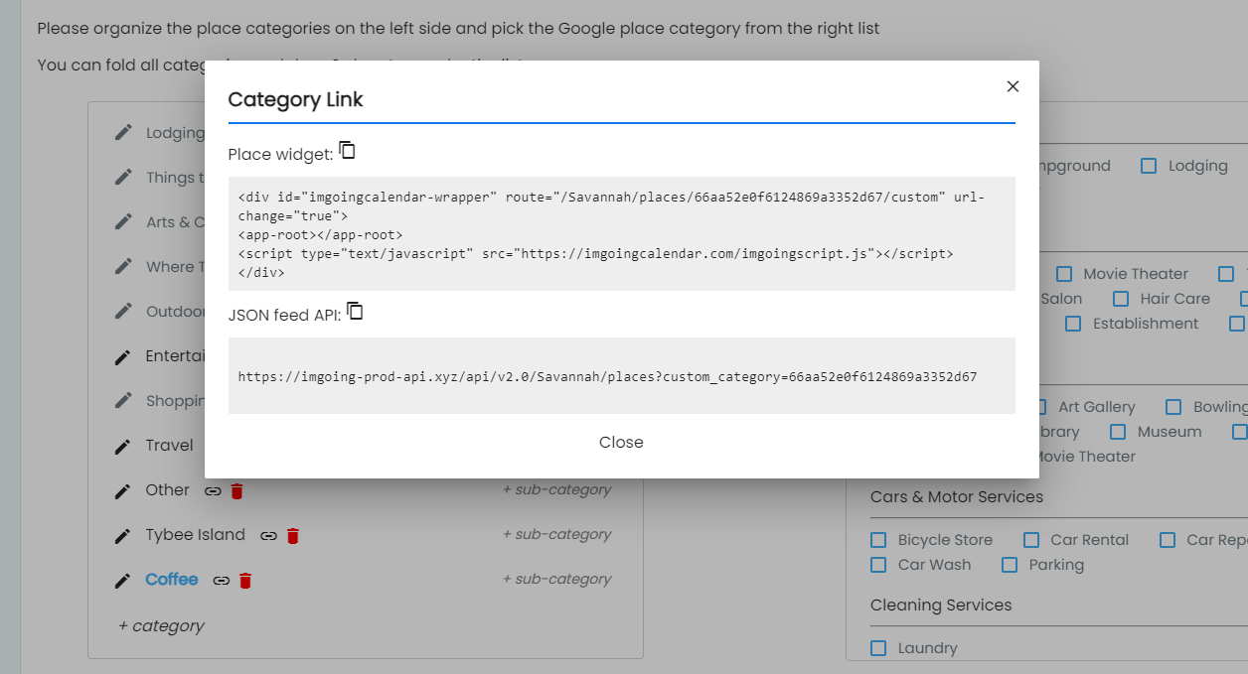Check the Bicycle Store checkbox
Viewport: 1248px width, 674px height.
[878, 540]
